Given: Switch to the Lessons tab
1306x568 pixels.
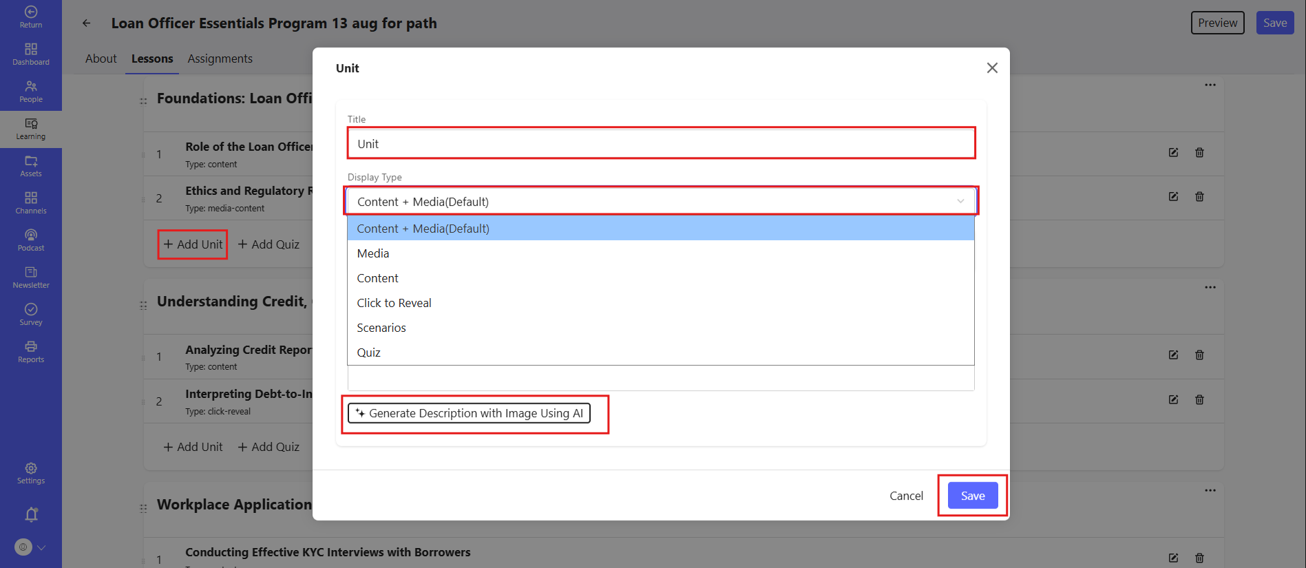Looking at the screenshot, I should (x=152, y=59).
